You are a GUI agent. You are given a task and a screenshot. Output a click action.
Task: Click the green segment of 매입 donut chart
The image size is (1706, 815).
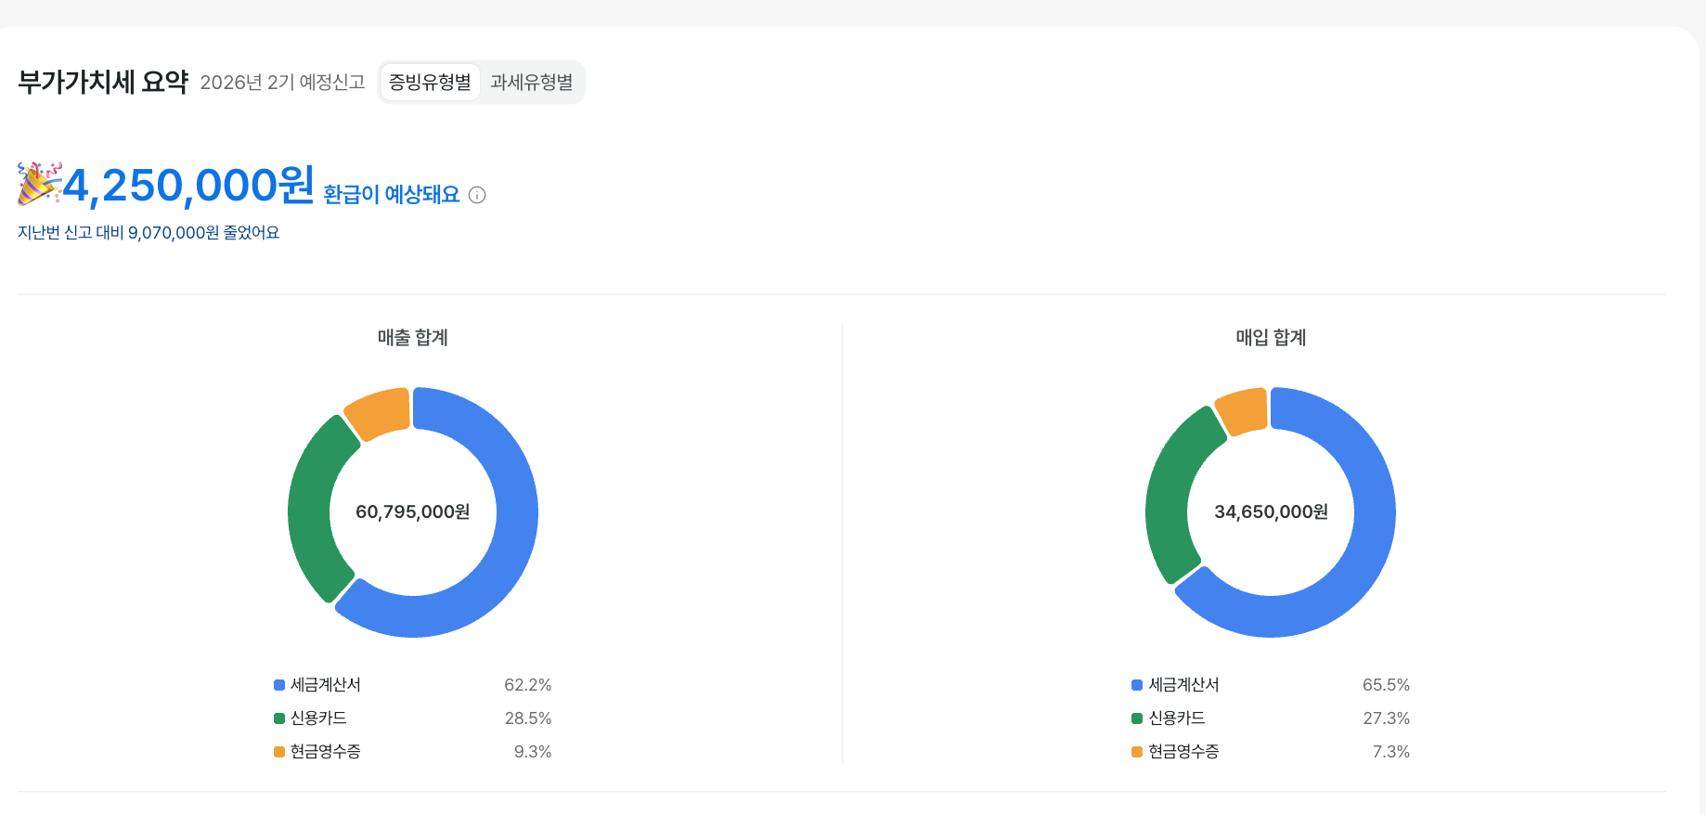click(x=1169, y=497)
